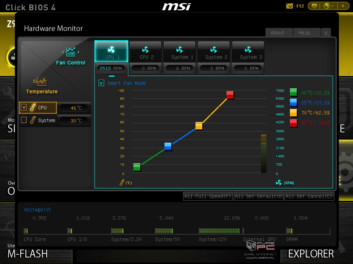The image size is (353, 264).
Task: Click the Fan Control graph icon
Action: coord(71,52)
